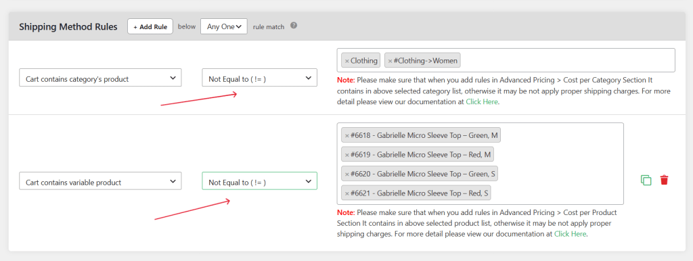693x261 pixels.
Task: Open the 'Cart contains category's product' dropdown
Action: click(100, 77)
